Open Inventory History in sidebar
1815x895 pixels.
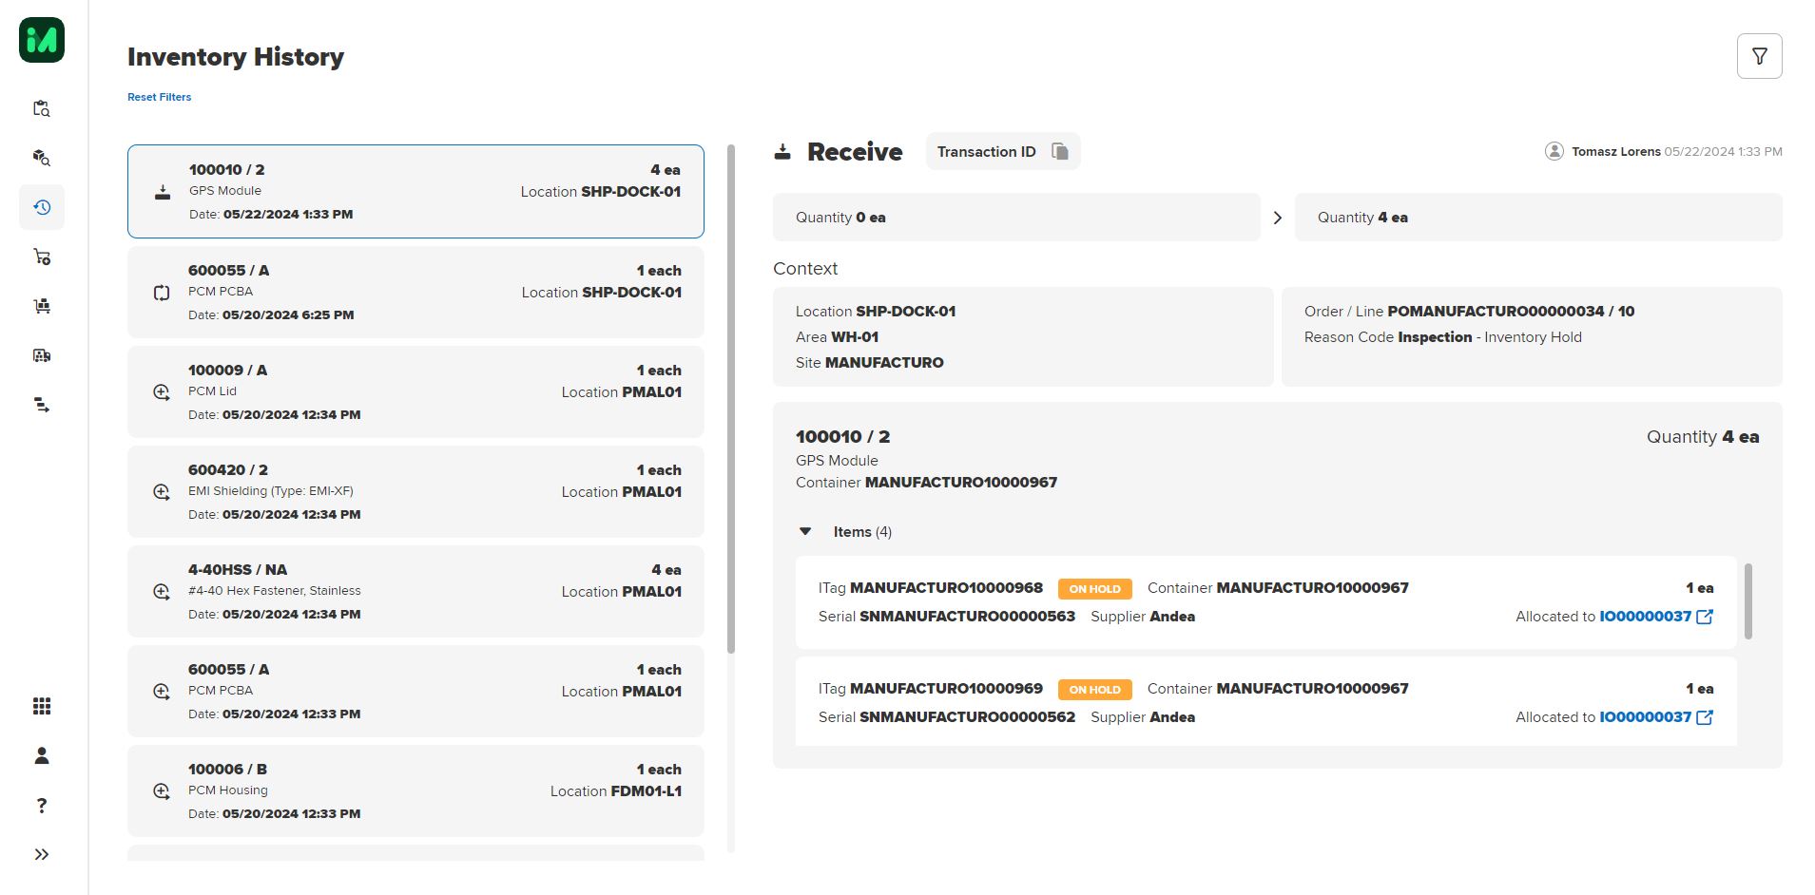42,207
